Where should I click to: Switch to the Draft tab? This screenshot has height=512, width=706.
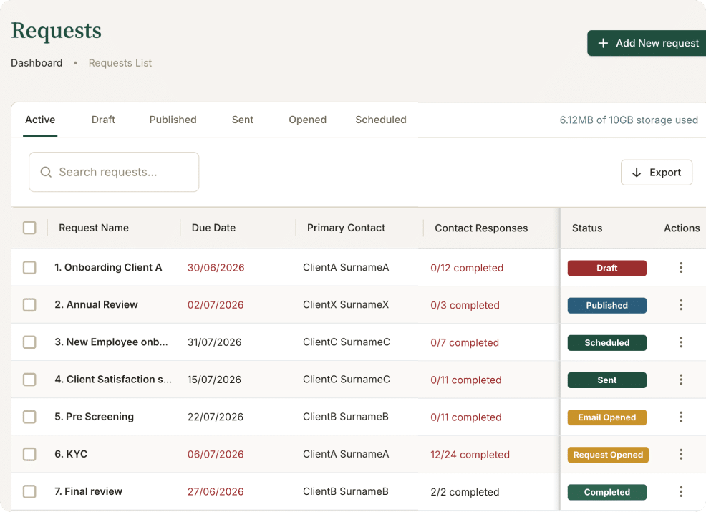103,120
